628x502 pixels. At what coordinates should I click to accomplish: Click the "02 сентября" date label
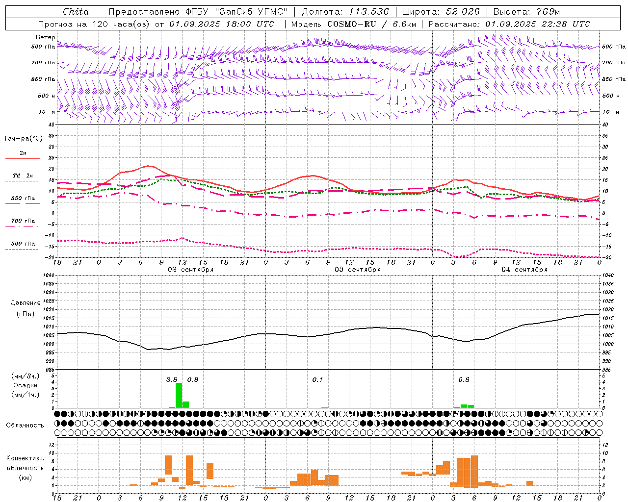pos(191,270)
